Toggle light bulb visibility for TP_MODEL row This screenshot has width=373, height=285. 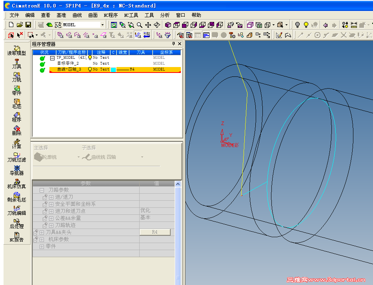[90, 58]
